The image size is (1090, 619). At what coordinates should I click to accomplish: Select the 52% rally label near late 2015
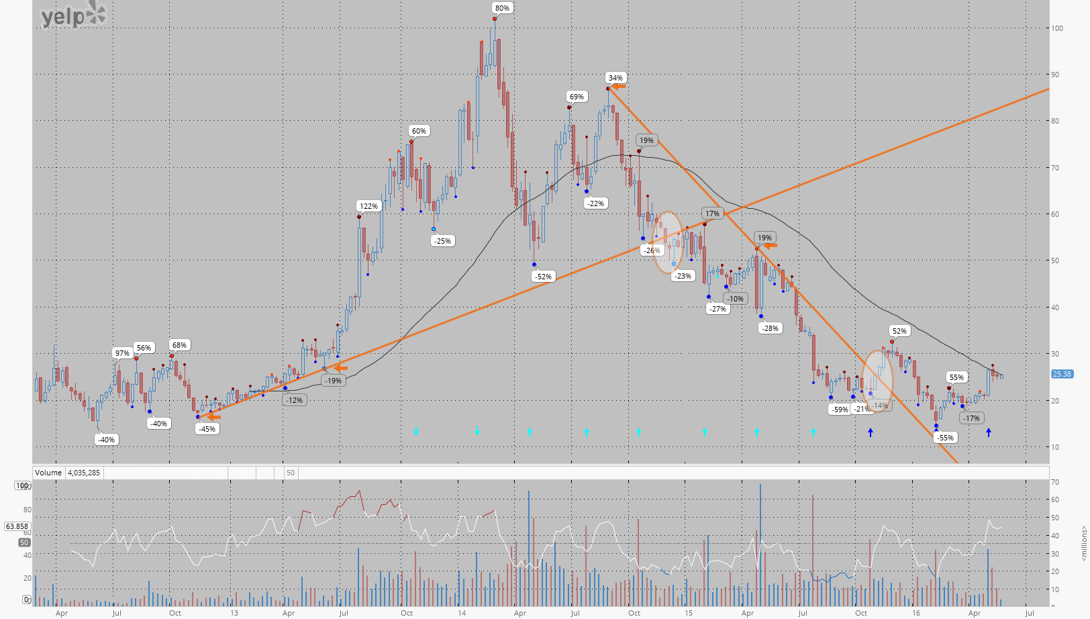tap(899, 331)
